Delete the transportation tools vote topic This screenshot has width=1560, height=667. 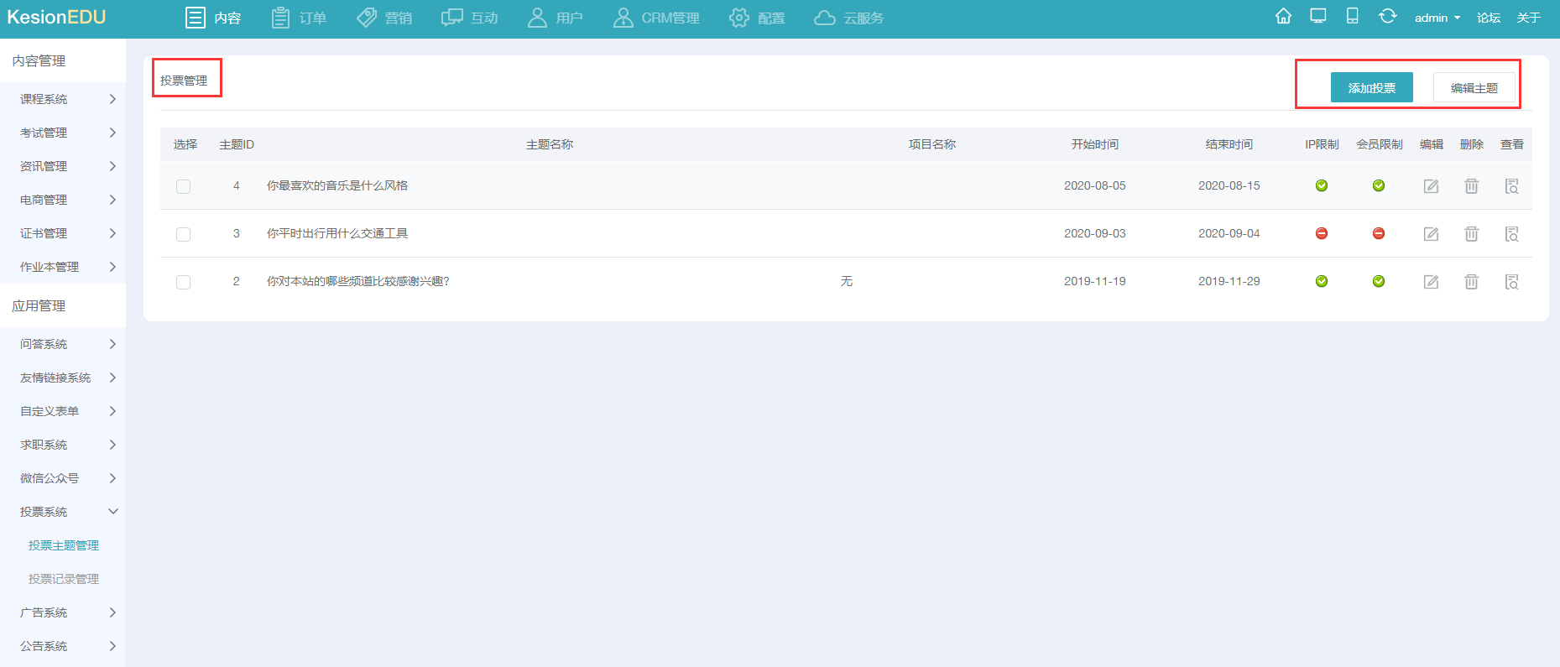click(1472, 234)
